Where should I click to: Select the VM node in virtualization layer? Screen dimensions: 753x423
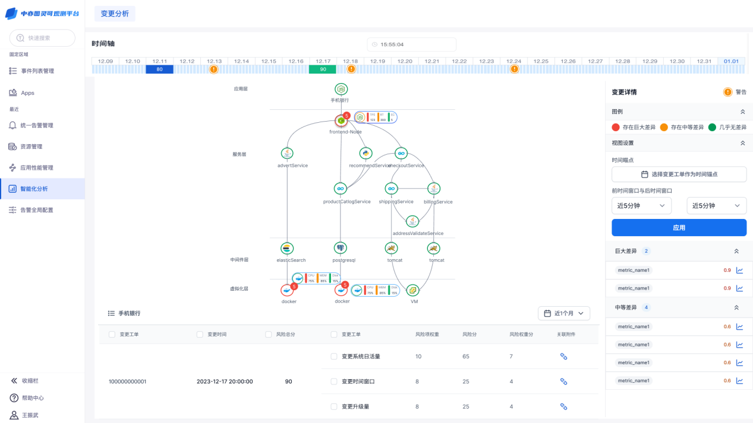412,290
